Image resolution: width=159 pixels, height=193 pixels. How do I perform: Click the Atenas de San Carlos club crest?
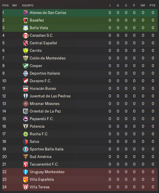coord(26,13)
